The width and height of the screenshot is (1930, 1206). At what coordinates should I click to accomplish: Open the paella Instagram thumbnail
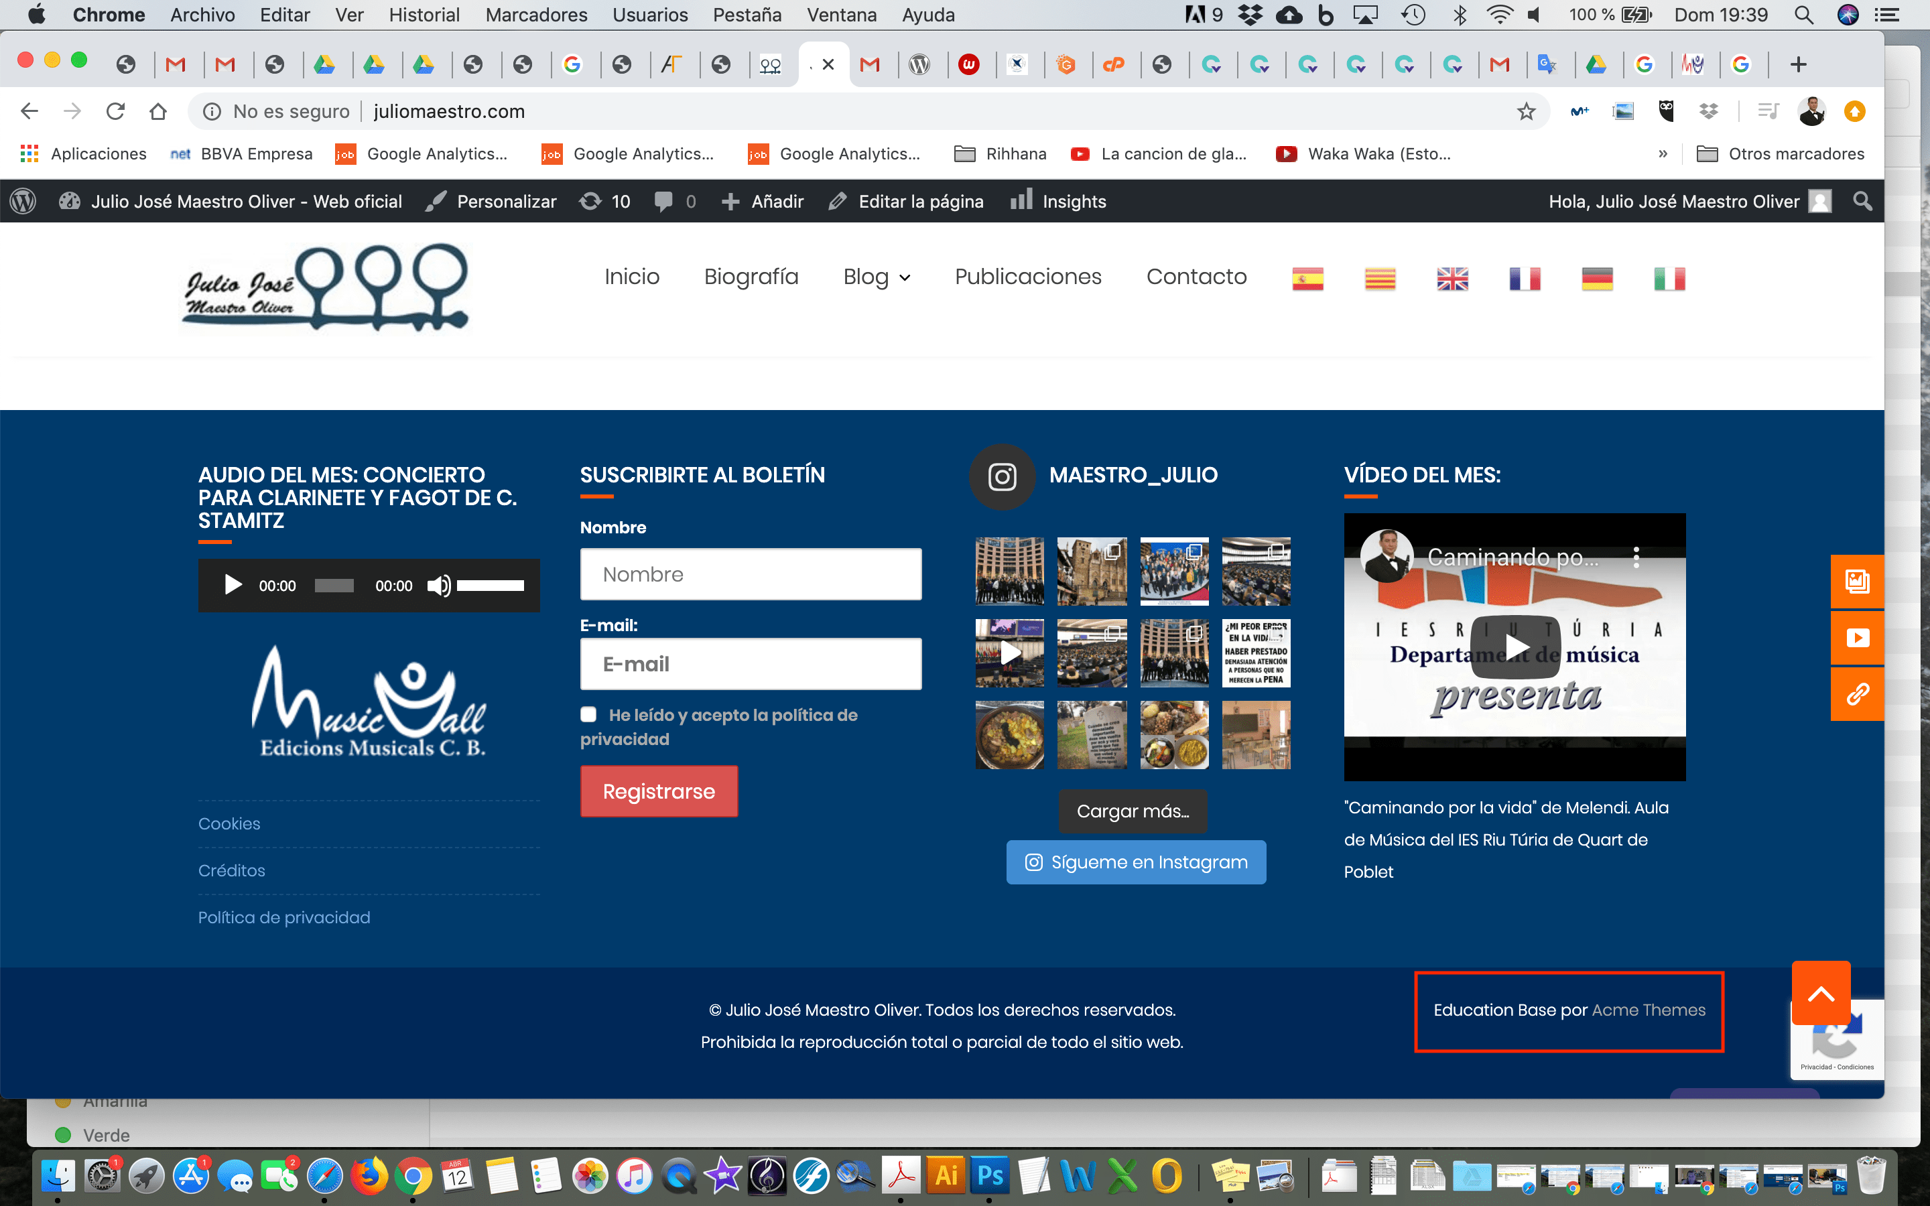coord(1009,734)
